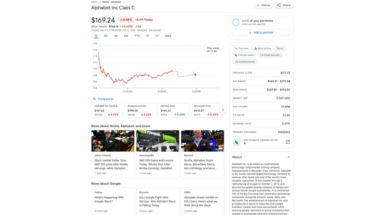Select the Most active chip
The height and width of the screenshot is (215, 383).
click(x=262, y=48)
